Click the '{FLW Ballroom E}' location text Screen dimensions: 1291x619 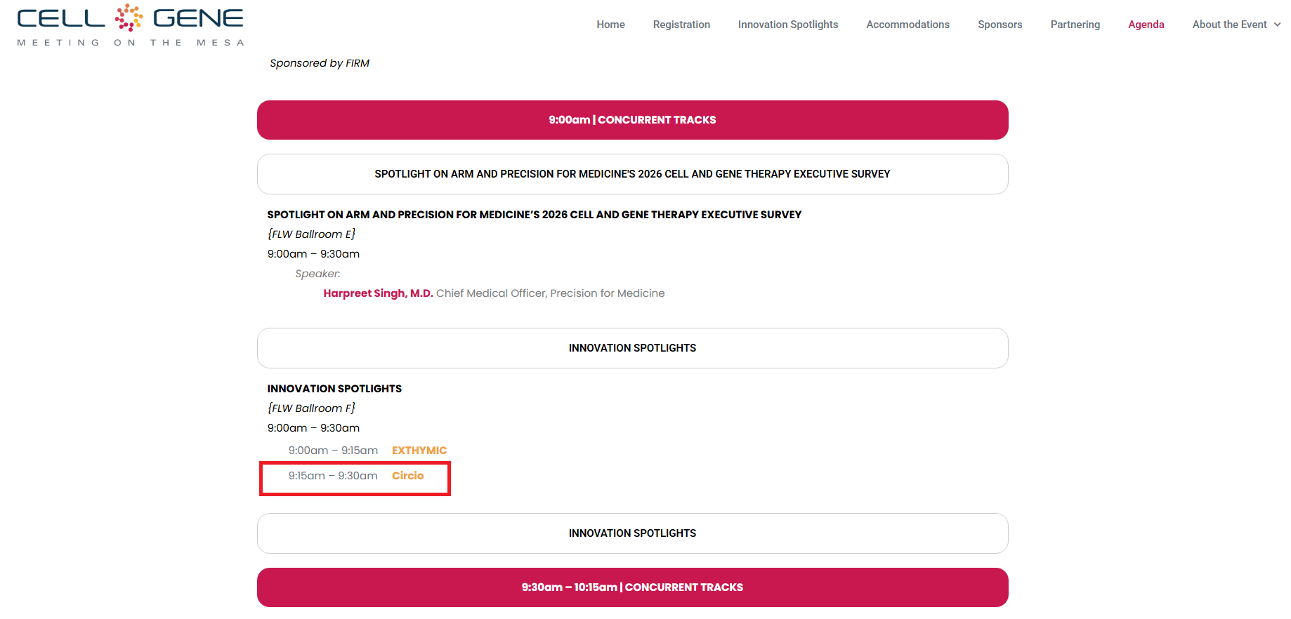[x=311, y=234]
